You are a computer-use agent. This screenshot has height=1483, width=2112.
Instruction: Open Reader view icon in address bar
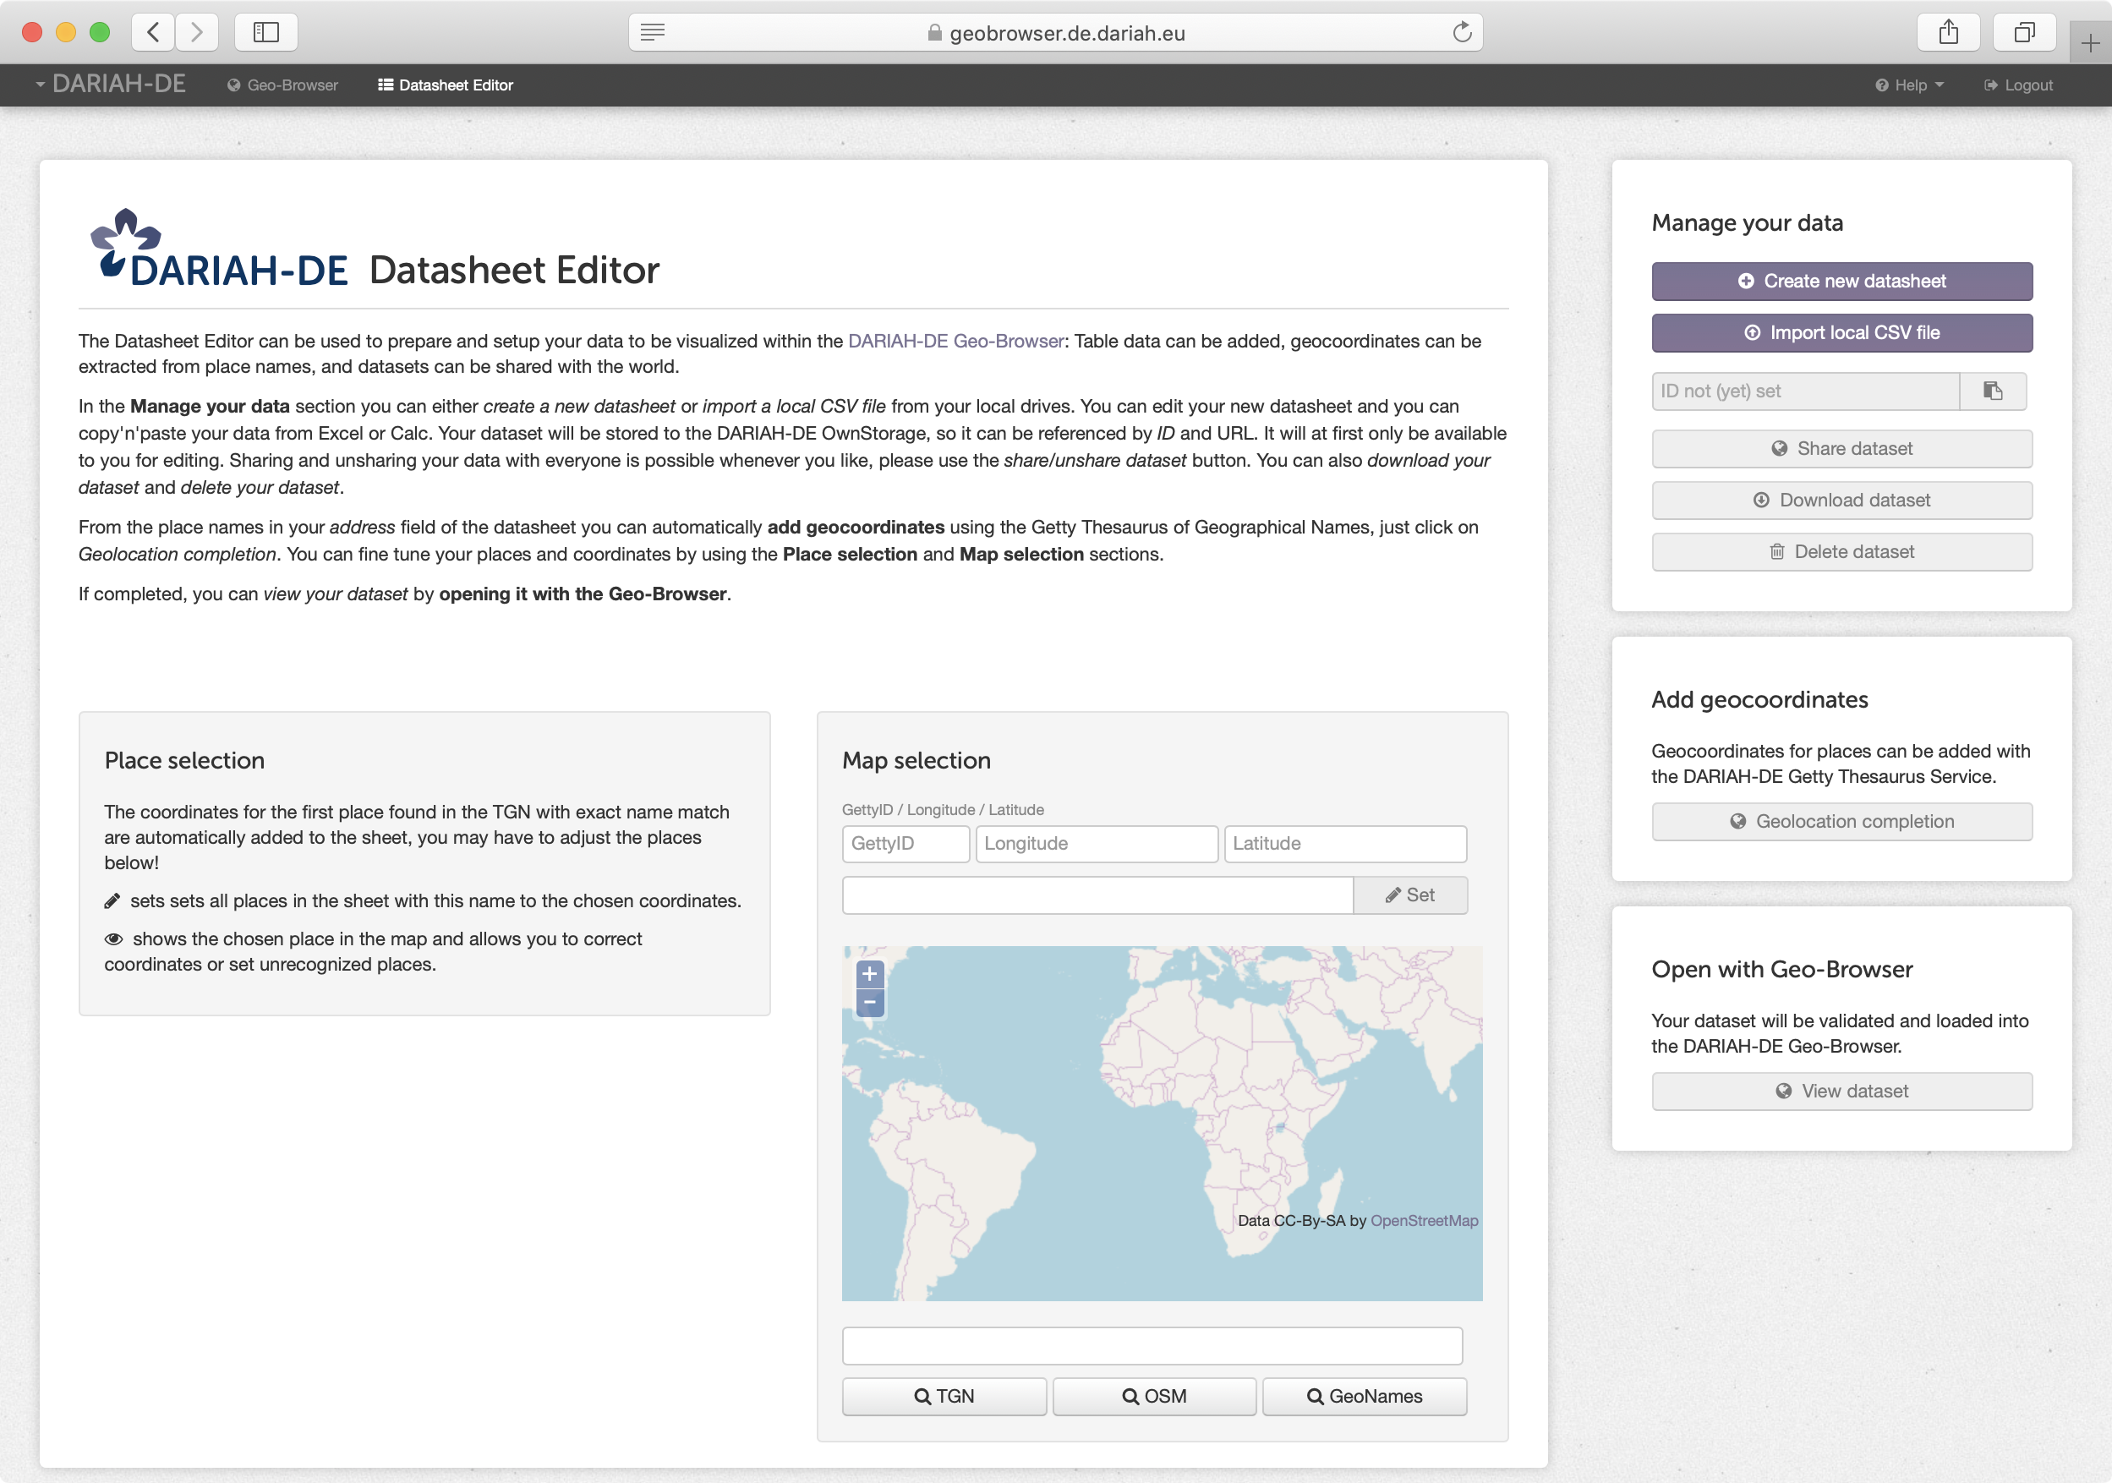coord(652,32)
